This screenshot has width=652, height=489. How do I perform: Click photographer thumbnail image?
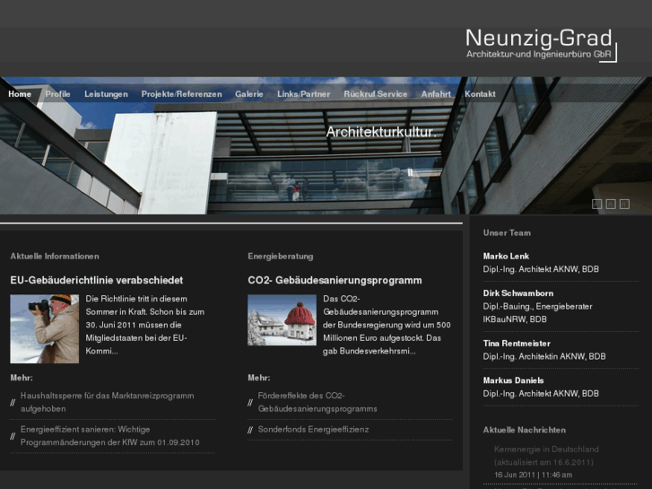point(45,328)
